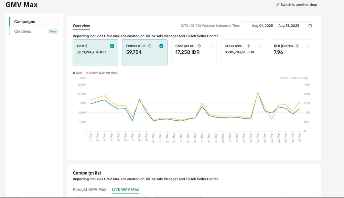Uncheck the Cost metric checkbox
This screenshot has height=198, width=344.
coord(112,46)
